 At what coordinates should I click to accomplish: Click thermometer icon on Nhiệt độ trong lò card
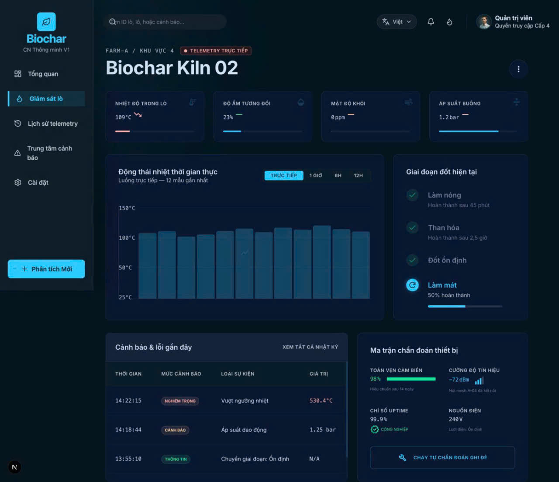click(192, 102)
